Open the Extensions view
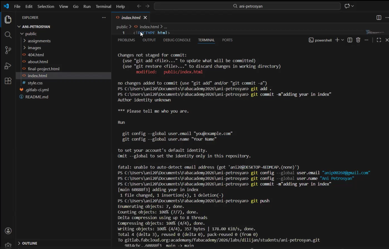This screenshot has height=249, width=389. click(x=8, y=81)
